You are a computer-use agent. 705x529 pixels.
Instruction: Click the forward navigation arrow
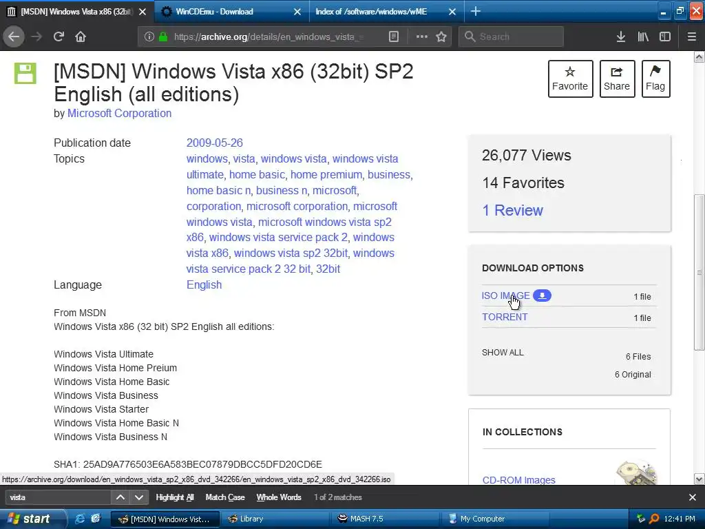(36, 37)
